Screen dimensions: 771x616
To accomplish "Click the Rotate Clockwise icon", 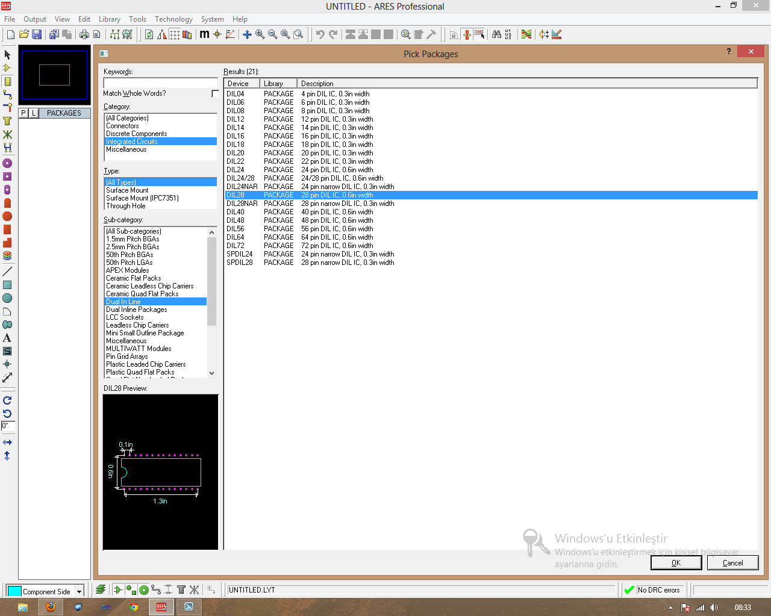I will click(7, 400).
